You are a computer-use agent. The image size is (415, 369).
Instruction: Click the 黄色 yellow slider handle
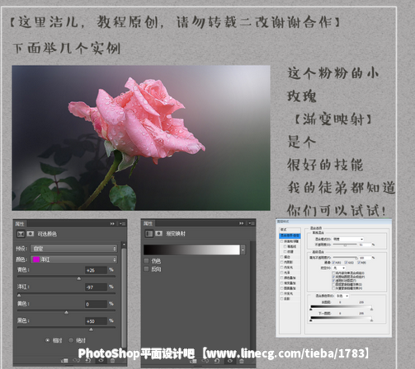(x=66, y=312)
